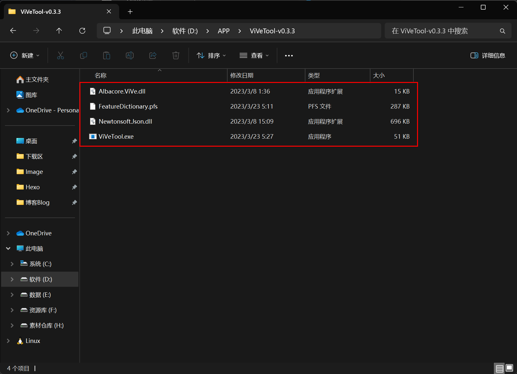The height and width of the screenshot is (374, 517).
Task: Switch to details list view icon
Action: 500,369
